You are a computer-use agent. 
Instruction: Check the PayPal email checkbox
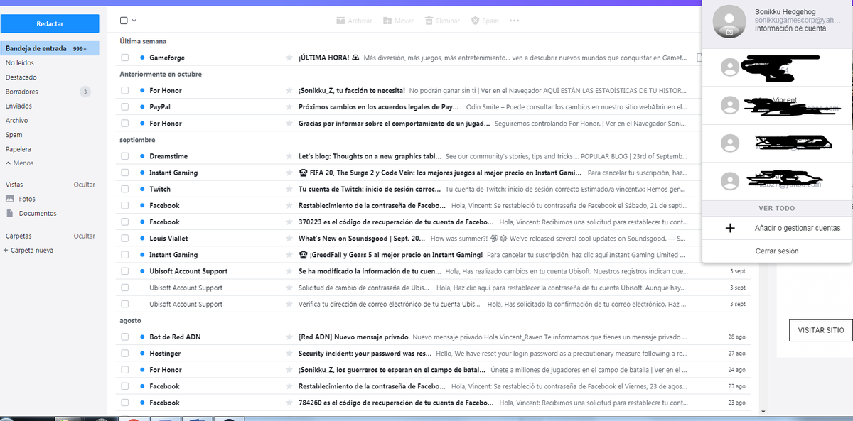125,107
